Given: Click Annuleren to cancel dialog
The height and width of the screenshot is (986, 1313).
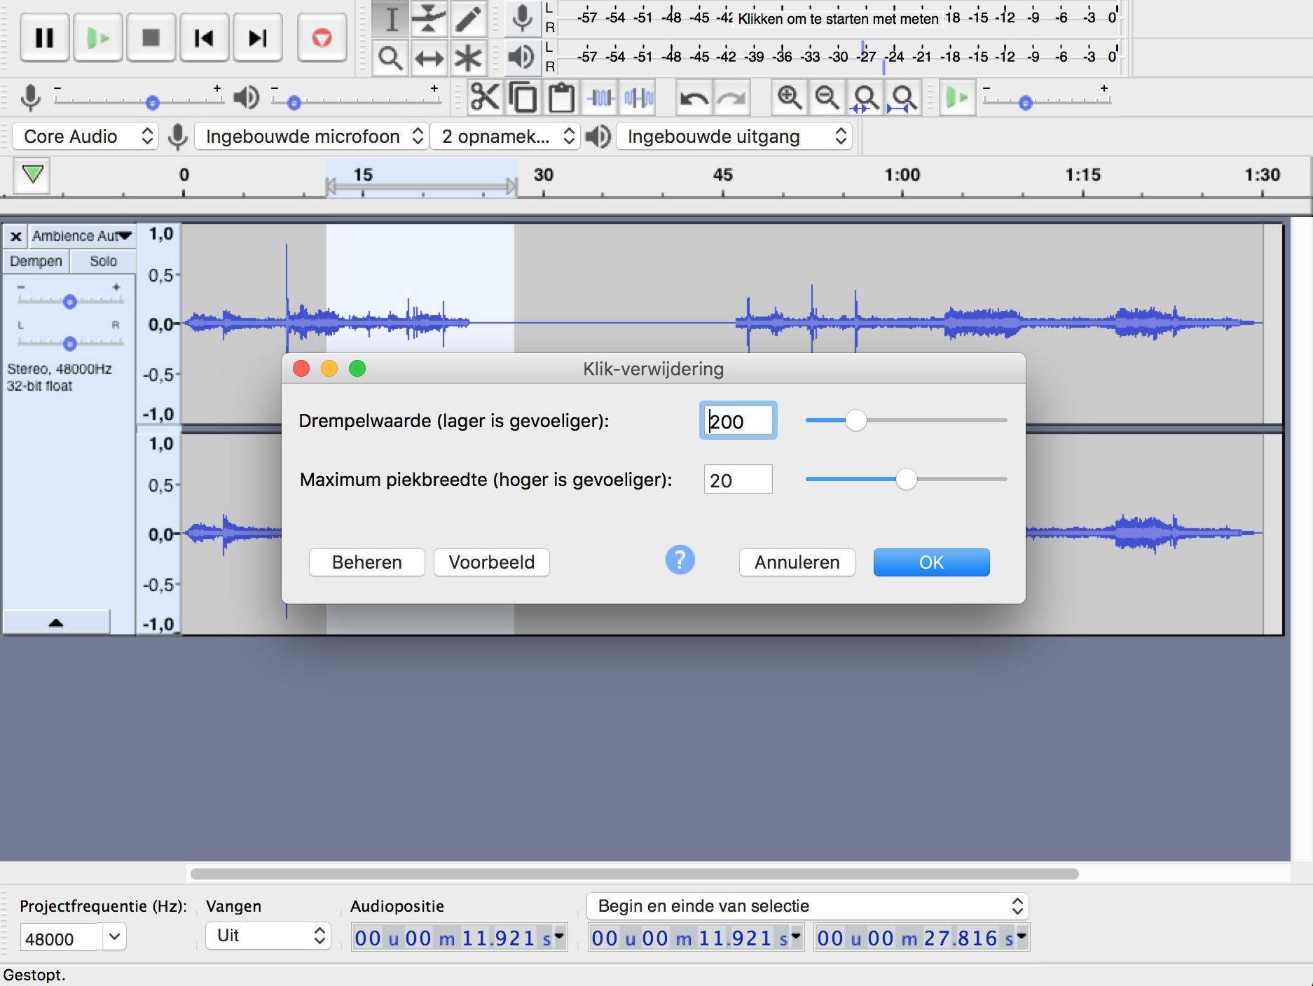Looking at the screenshot, I should pyautogui.click(x=797, y=562).
